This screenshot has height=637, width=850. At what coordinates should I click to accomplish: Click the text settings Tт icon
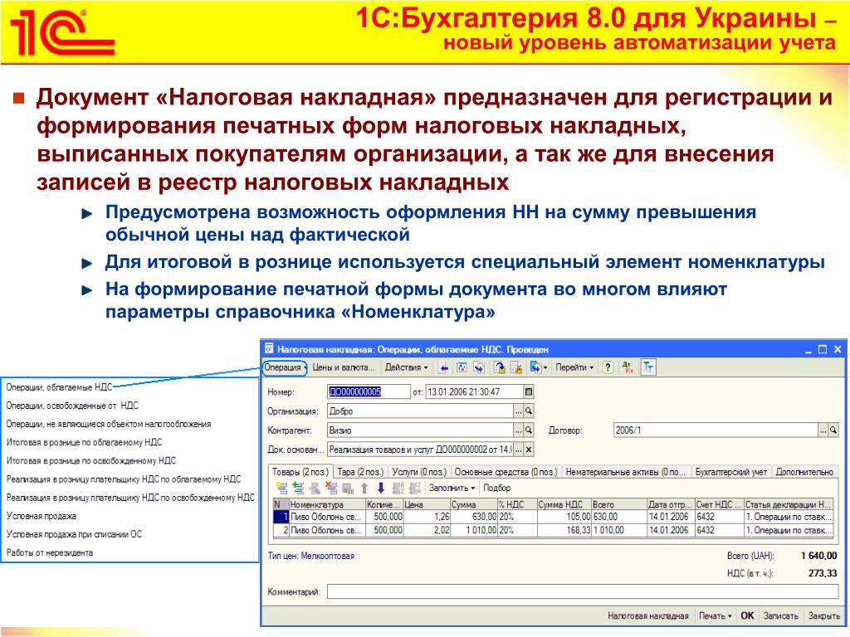point(648,367)
